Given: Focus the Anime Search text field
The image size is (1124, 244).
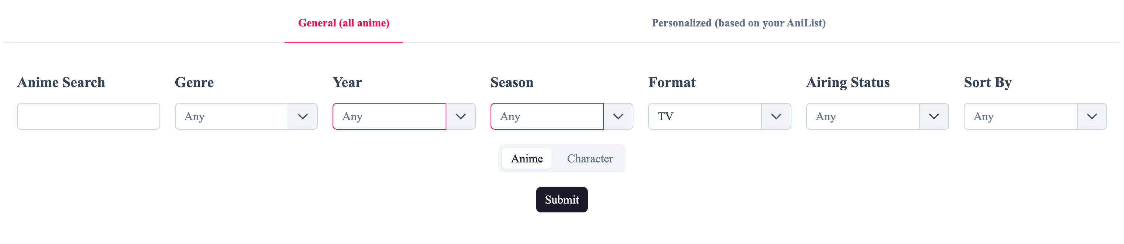Looking at the screenshot, I should (88, 116).
